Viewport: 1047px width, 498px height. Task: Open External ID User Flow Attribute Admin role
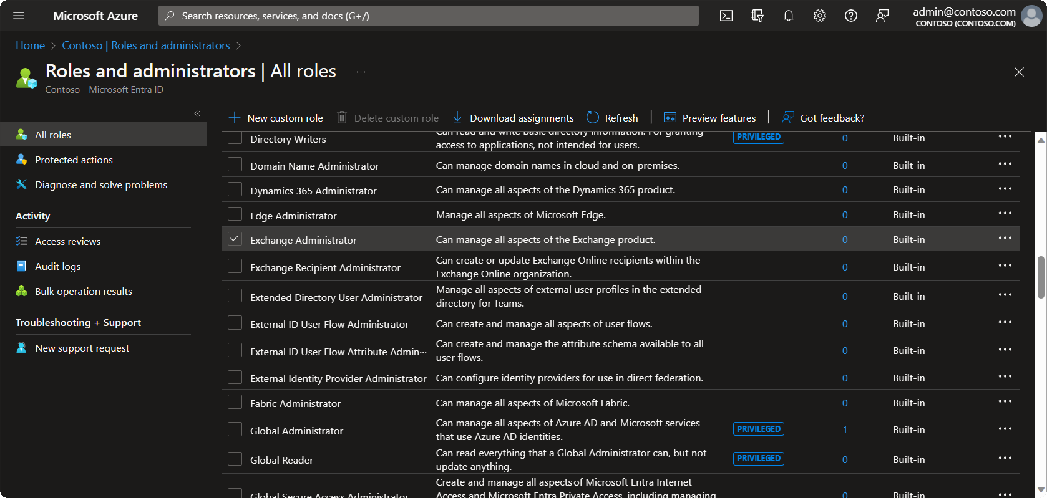[x=338, y=352]
